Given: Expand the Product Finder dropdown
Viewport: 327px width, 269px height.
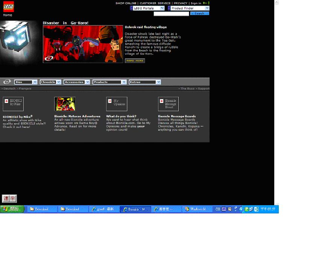Looking at the screenshot, I should point(190,8).
